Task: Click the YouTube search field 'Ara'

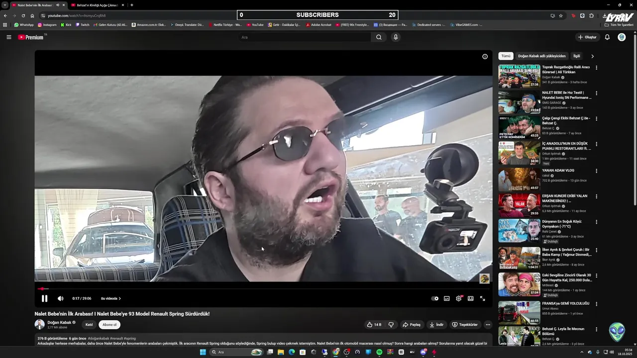Action: click(x=305, y=37)
